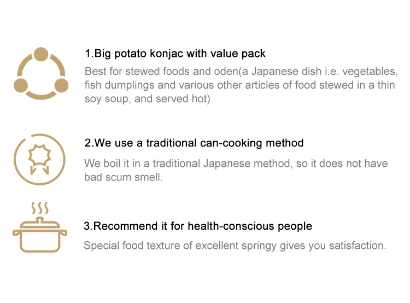Viewport: 410px width, 303px height.
Task: Click the line starting "We boil it in a traditional"
Action: [x=236, y=164]
